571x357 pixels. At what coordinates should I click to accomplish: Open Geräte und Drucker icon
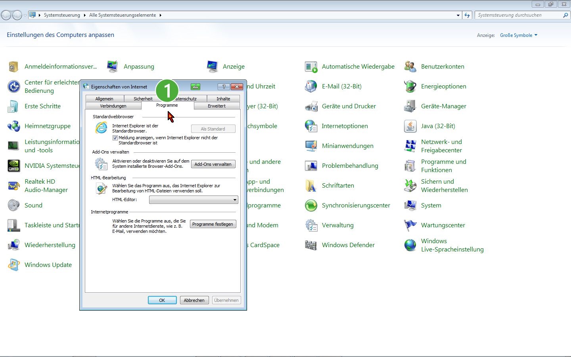point(311,106)
